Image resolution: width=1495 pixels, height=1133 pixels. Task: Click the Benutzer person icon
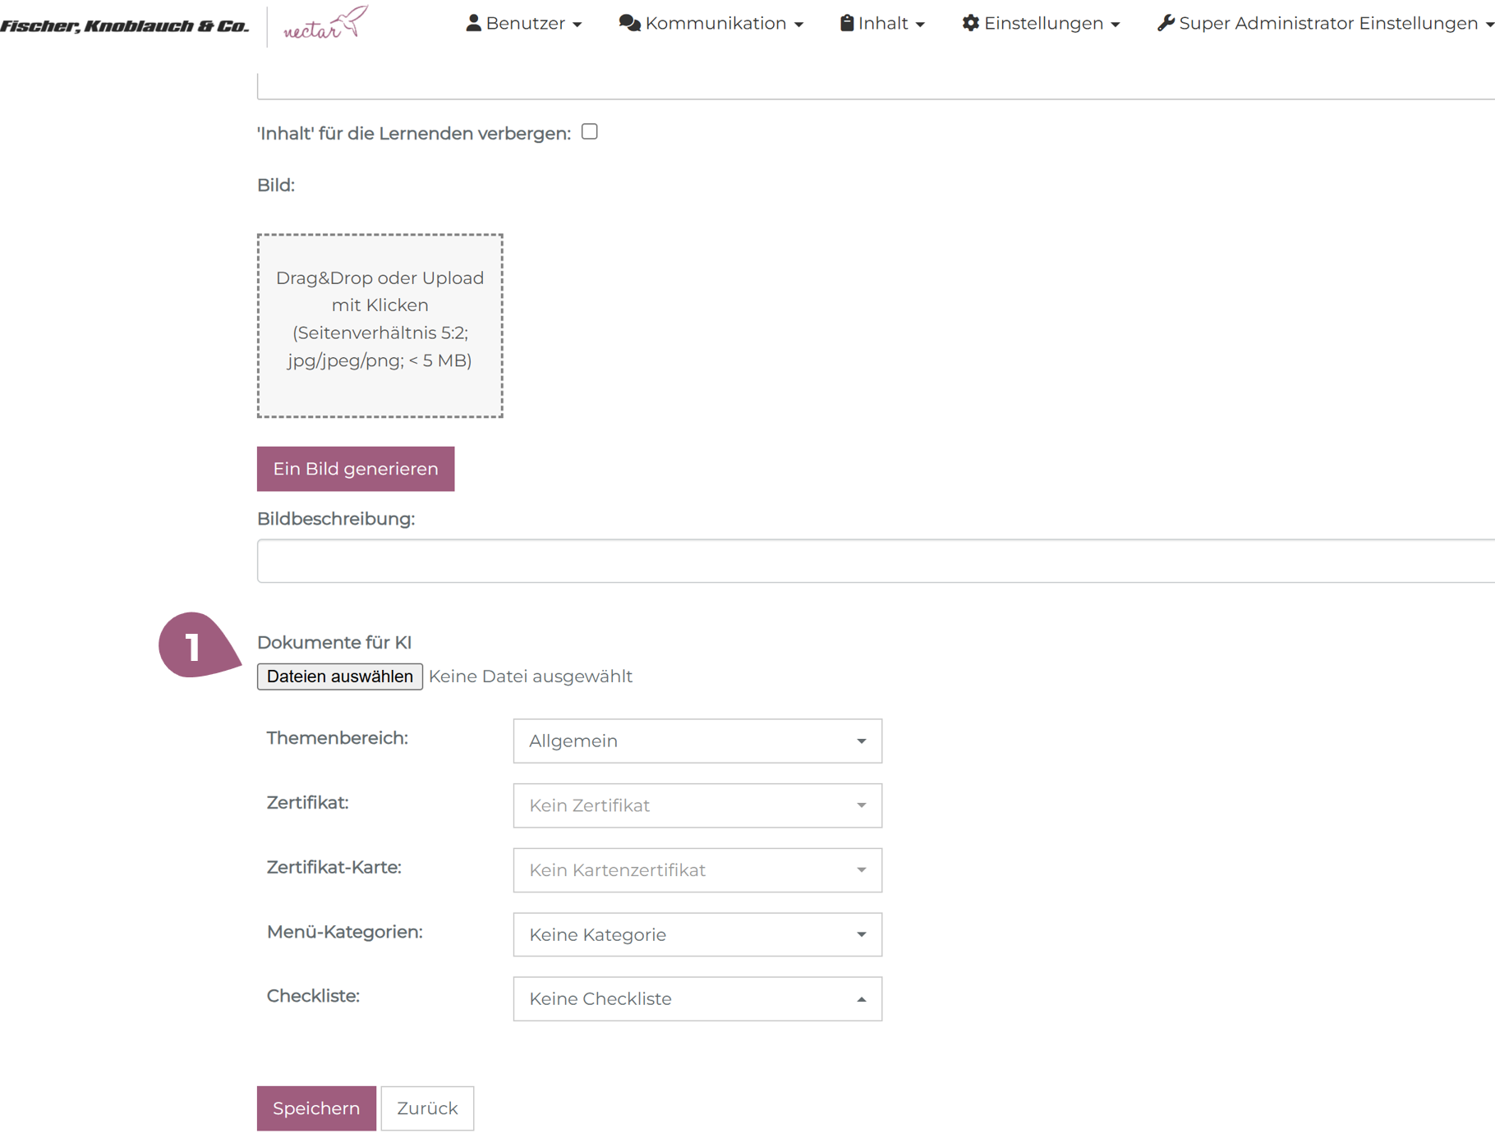coord(473,23)
